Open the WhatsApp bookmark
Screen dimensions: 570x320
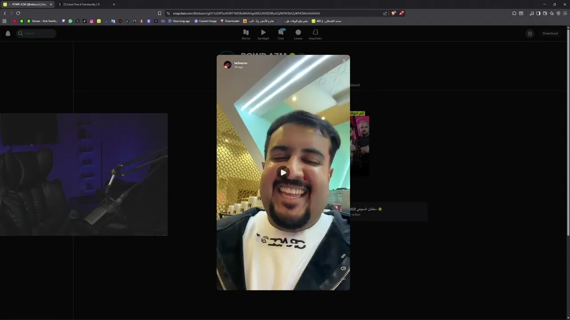[70, 21]
